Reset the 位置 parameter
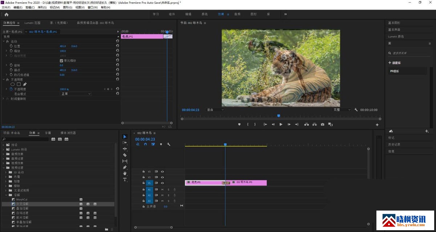The height and width of the screenshot is (232, 436). tap(117, 46)
